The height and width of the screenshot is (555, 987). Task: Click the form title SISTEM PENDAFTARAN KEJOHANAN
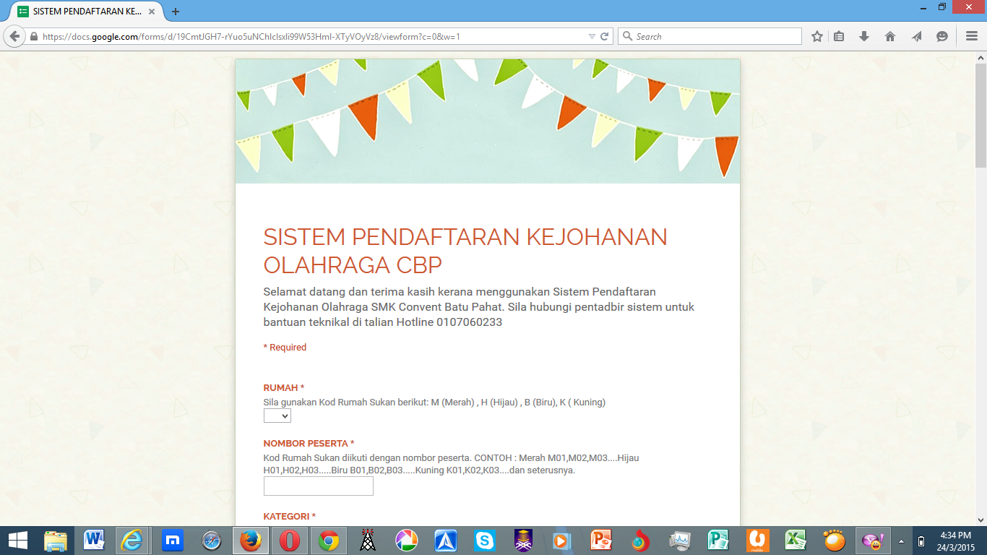click(465, 251)
